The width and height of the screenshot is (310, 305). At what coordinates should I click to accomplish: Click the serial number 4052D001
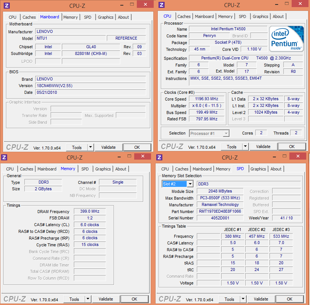point(220,218)
